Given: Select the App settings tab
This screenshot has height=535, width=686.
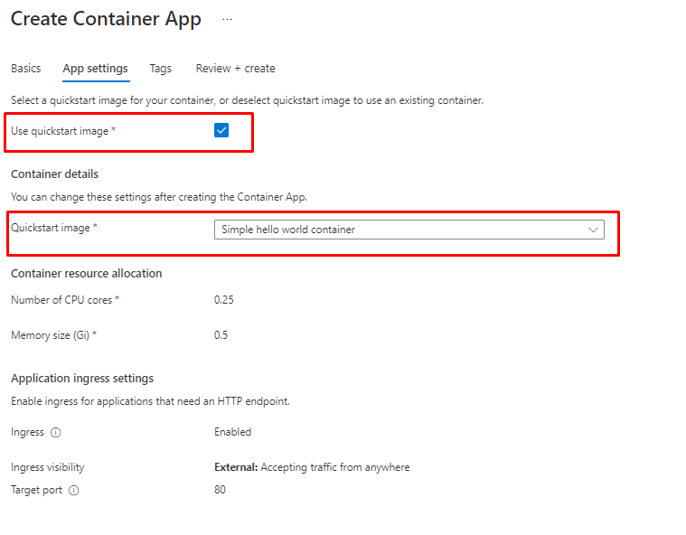Looking at the screenshot, I should click(x=95, y=69).
